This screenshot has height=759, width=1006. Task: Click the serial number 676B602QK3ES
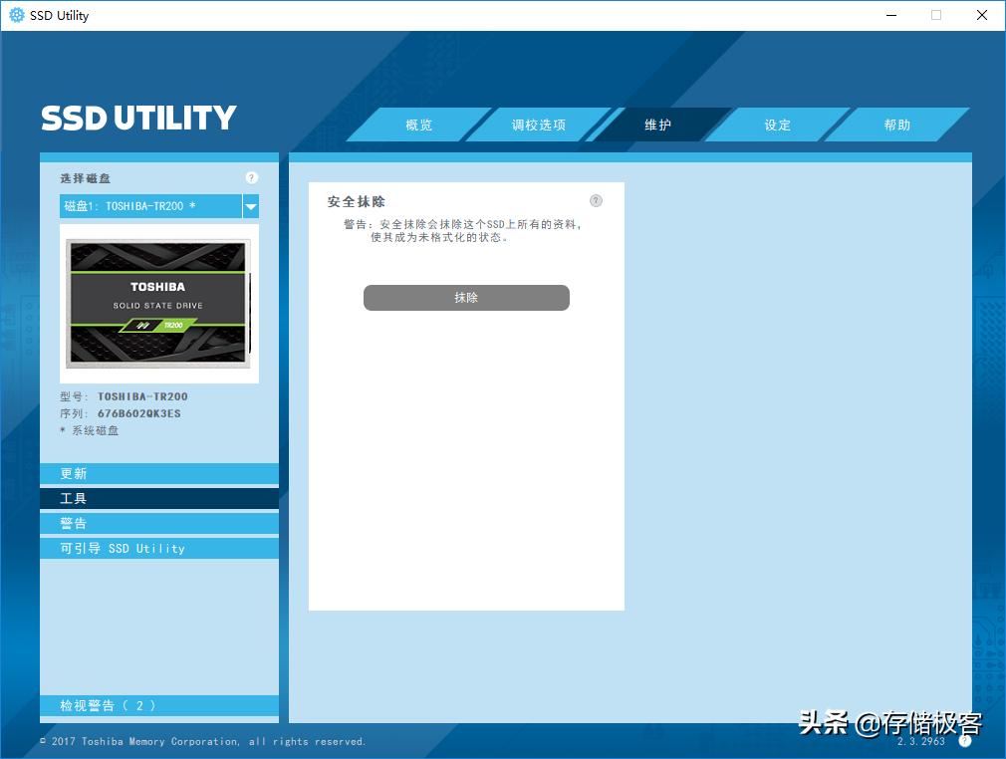[139, 413]
